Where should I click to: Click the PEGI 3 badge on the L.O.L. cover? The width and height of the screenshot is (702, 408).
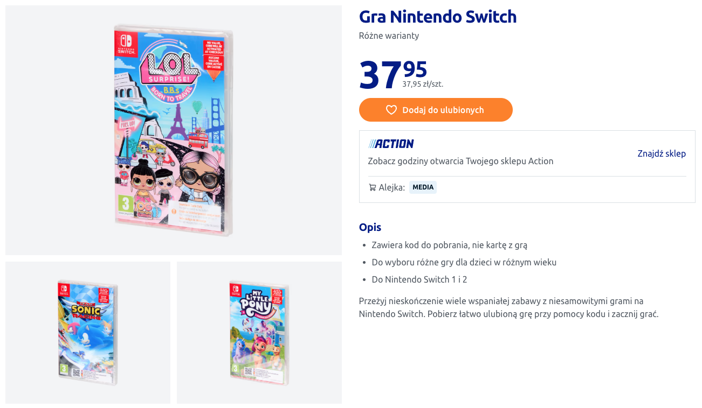click(125, 203)
